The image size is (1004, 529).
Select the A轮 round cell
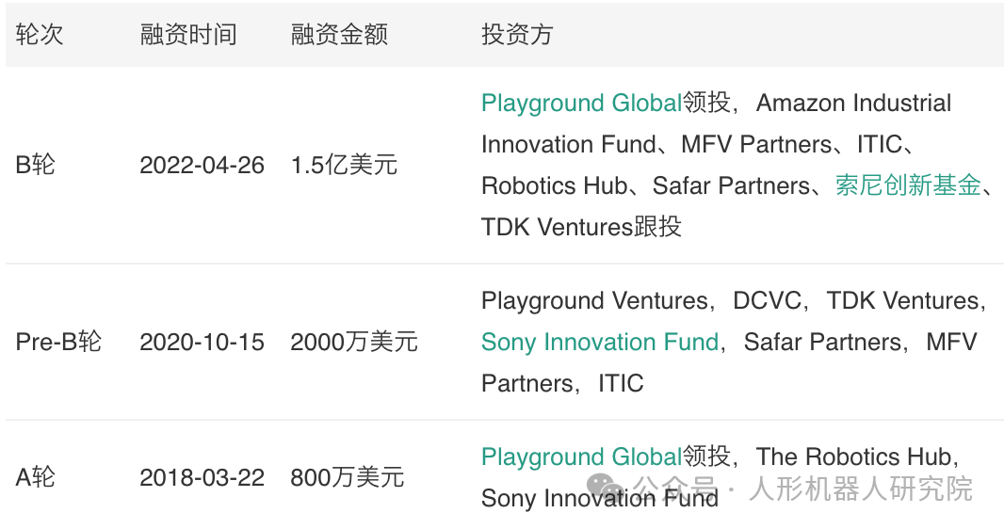35,477
